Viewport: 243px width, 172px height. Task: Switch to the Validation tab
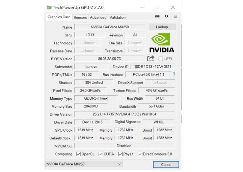tap(117, 18)
